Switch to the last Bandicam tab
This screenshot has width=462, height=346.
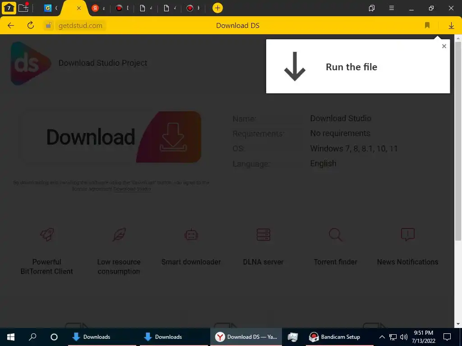[x=190, y=8]
